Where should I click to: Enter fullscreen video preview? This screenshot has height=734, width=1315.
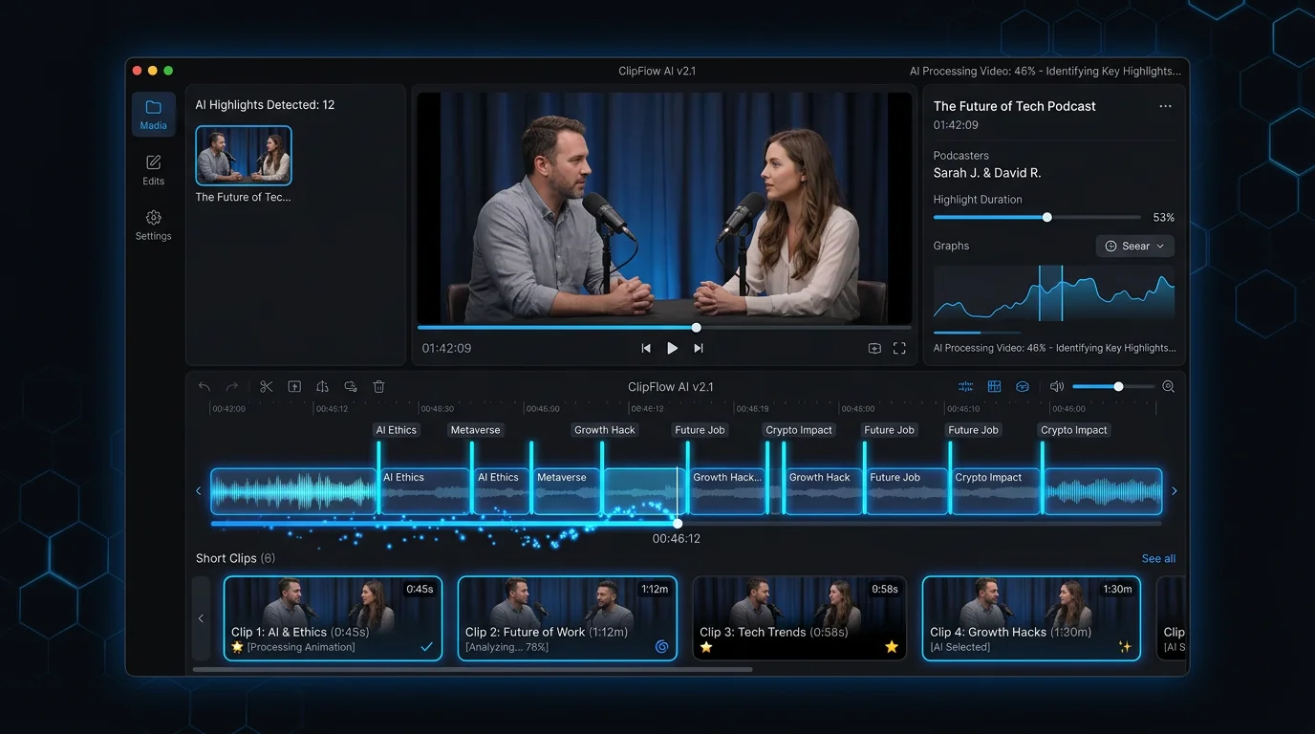click(x=899, y=349)
